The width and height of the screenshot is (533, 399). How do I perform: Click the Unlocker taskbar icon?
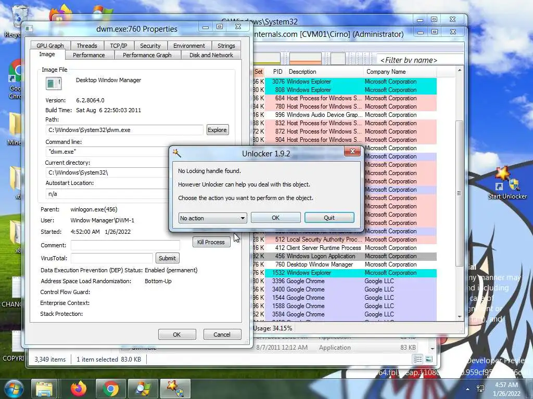(175, 389)
